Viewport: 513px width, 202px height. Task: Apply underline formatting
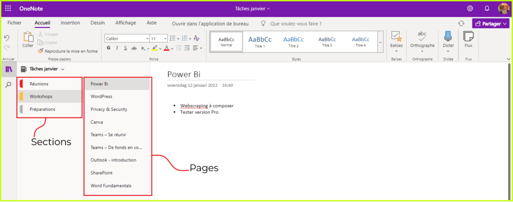[125, 48]
